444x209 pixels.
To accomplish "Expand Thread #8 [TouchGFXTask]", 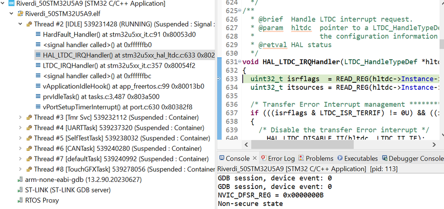I will point(20,169).
